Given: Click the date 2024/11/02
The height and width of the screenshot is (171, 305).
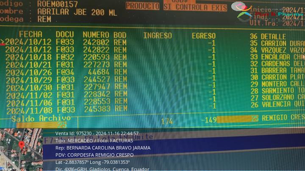Looking at the screenshot, I should coord(29,95).
